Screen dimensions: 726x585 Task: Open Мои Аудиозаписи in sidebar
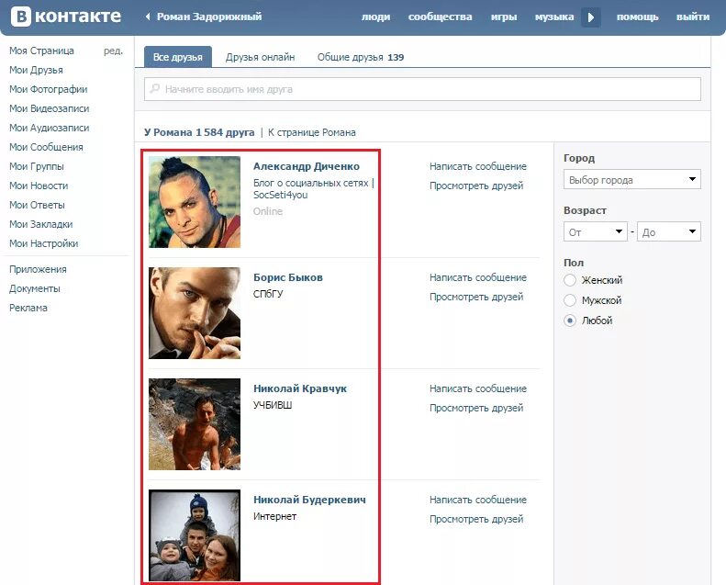click(49, 128)
